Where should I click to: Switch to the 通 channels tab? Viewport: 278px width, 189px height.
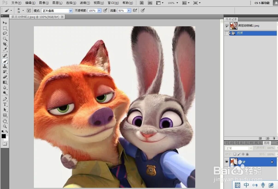(256, 143)
